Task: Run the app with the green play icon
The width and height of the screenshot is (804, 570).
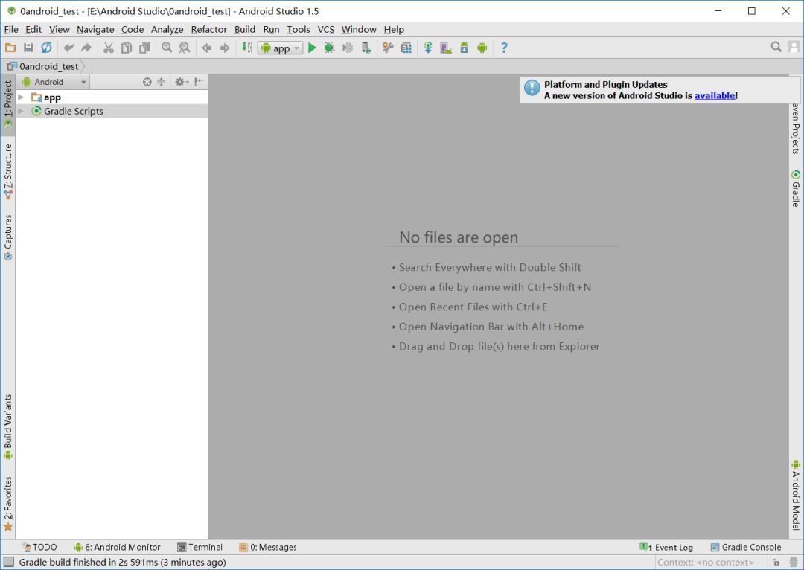Action: click(x=312, y=48)
